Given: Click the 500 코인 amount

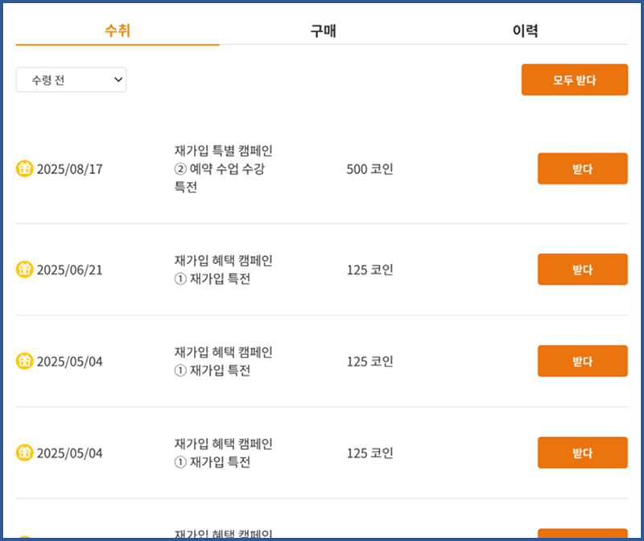Looking at the screenshot, I should click(x=369, y=169).
